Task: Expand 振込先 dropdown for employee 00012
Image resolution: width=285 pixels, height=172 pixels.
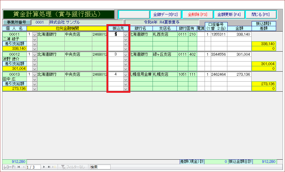Action: pos(126,54)
